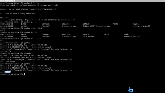Image resolution: width=165 pixels, height=93 pixels.
Task: Click the ">>> Terminated" line
Action: point(7,62)
